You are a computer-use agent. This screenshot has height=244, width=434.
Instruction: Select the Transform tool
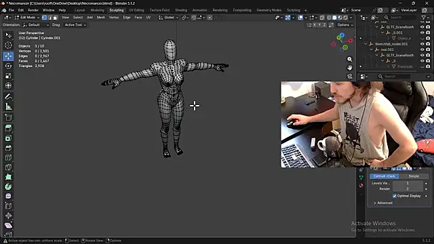8,85
